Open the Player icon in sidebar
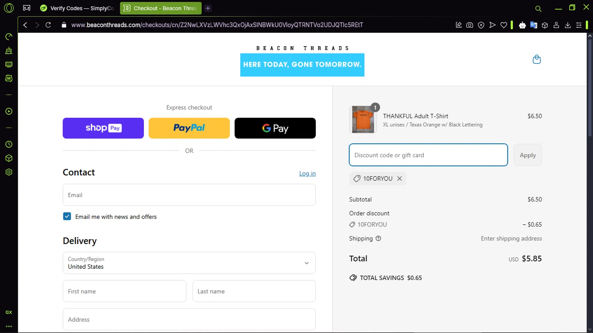 pyautogui.click(x=9, y=111)
